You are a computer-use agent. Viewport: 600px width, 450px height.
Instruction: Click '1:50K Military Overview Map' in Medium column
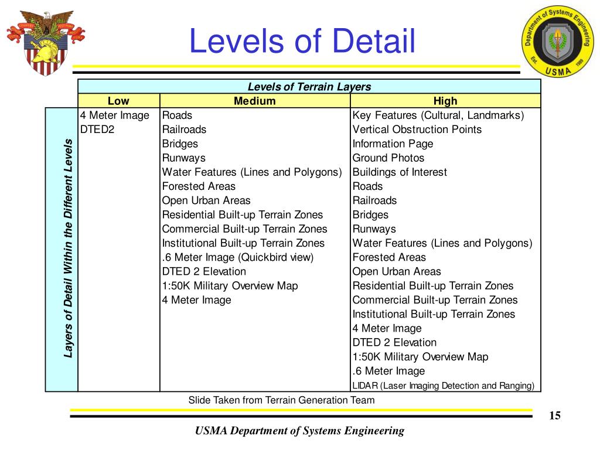[230, 286]
